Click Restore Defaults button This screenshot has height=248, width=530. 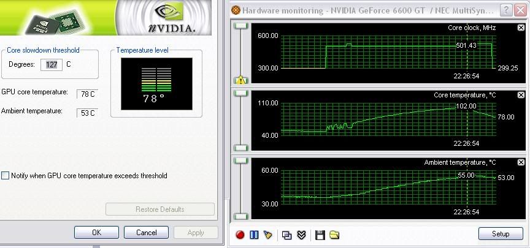(160, 209)
